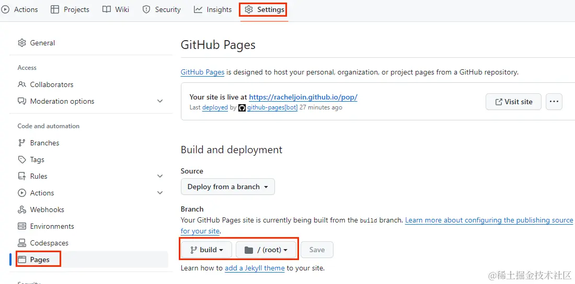The image size is (575, 284).
Task: Click the General gear icon in sidebar
Action: (22, 43)
